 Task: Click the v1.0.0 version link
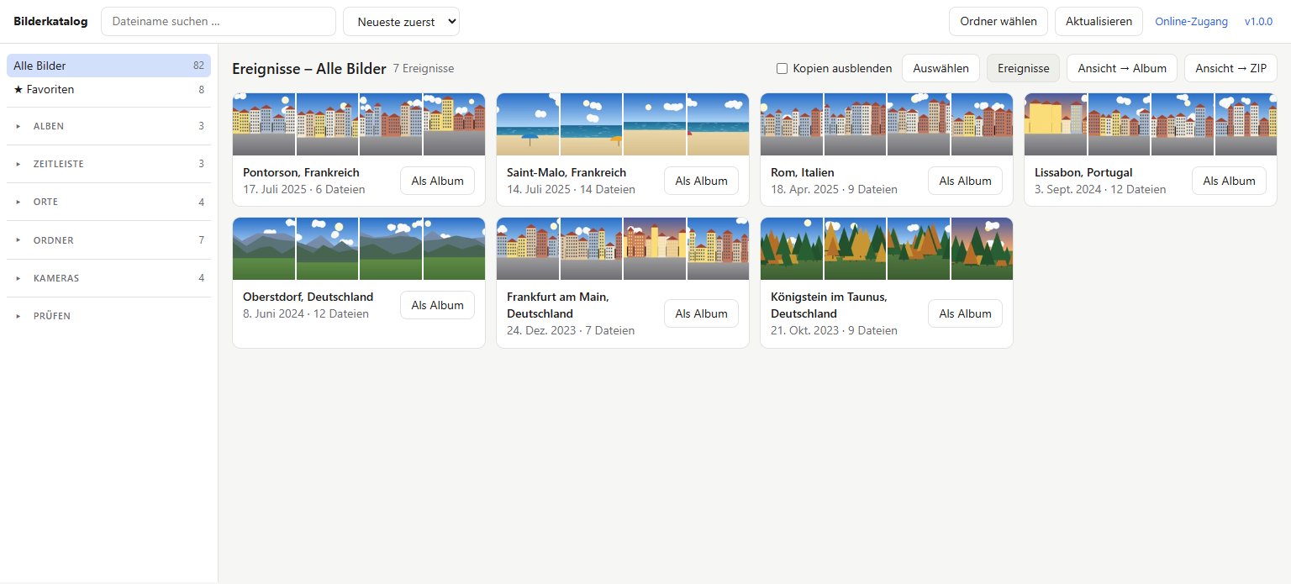pos(1259,22)
